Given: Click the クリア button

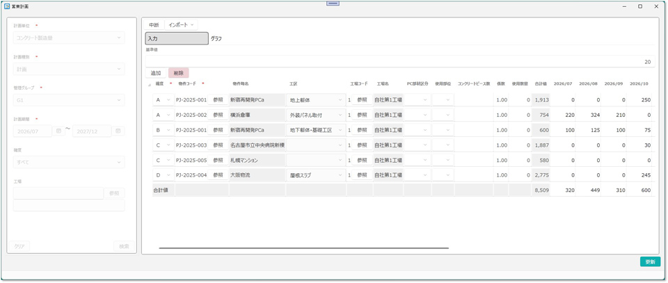Looking at the screenshot, I should (x=19, y=246).
